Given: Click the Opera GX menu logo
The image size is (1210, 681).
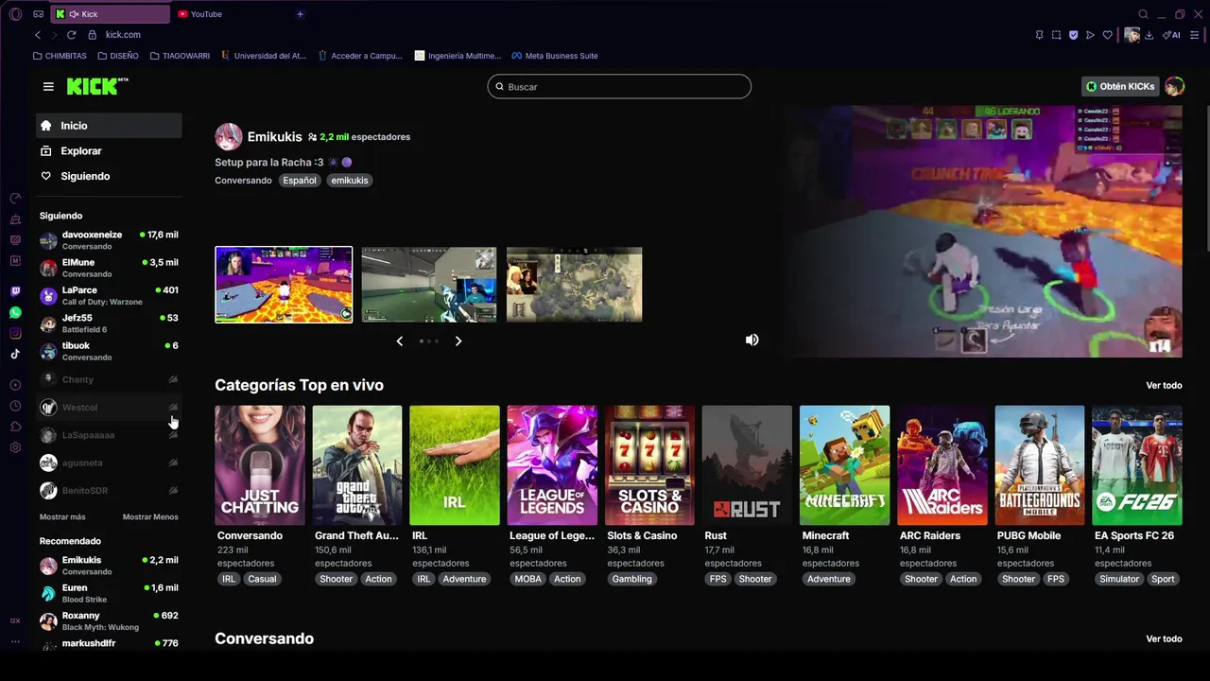Looking at the screenshot, I should click(x=15, y=14).
